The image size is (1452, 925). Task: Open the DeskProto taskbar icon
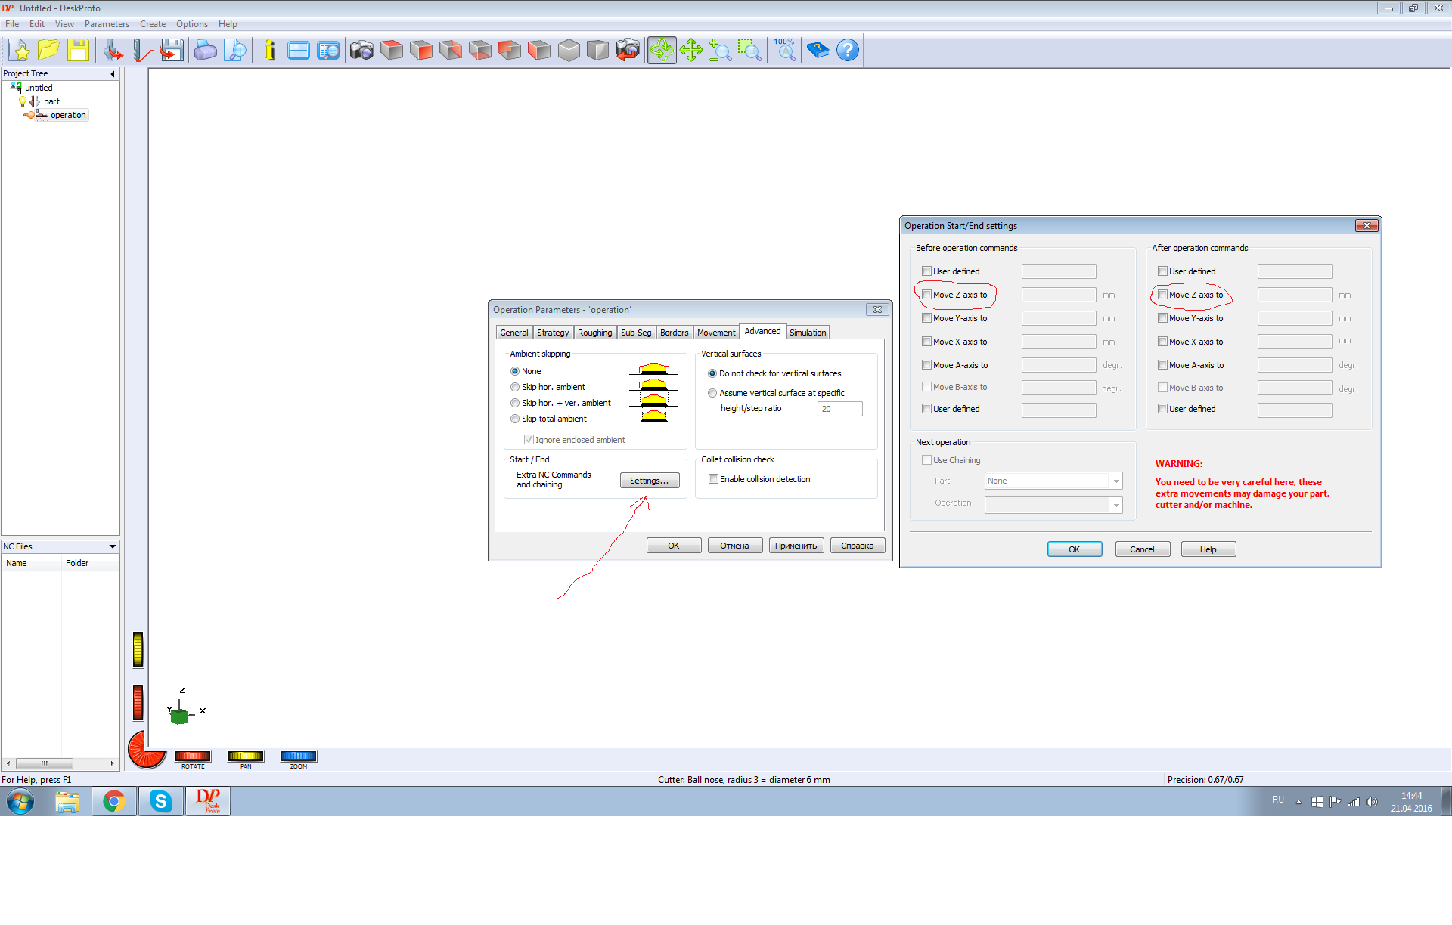point(207,801)
